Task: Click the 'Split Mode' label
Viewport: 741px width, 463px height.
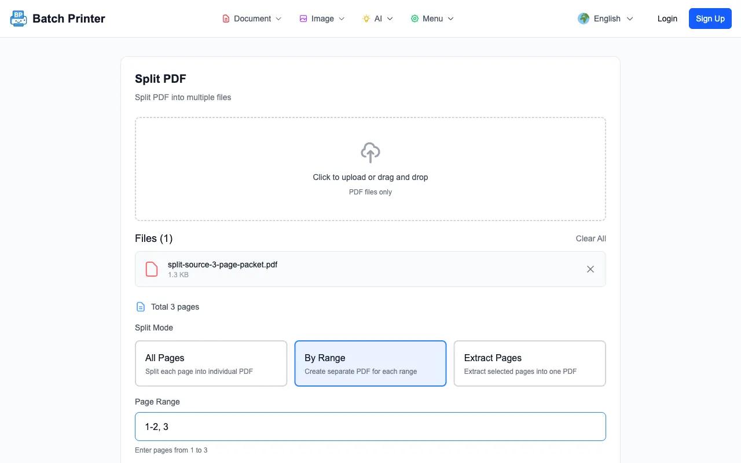Action: (x=154, y=328)
